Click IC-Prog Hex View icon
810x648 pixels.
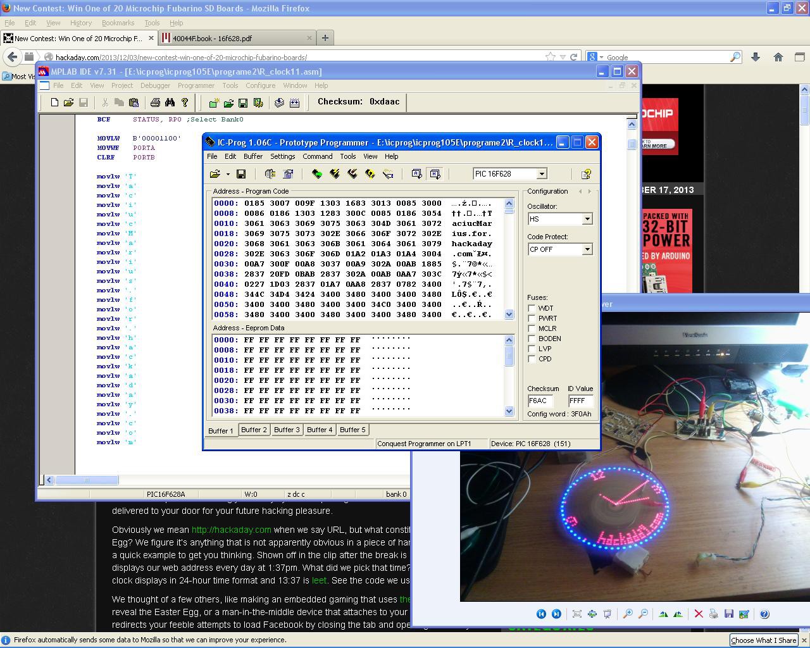435,174
